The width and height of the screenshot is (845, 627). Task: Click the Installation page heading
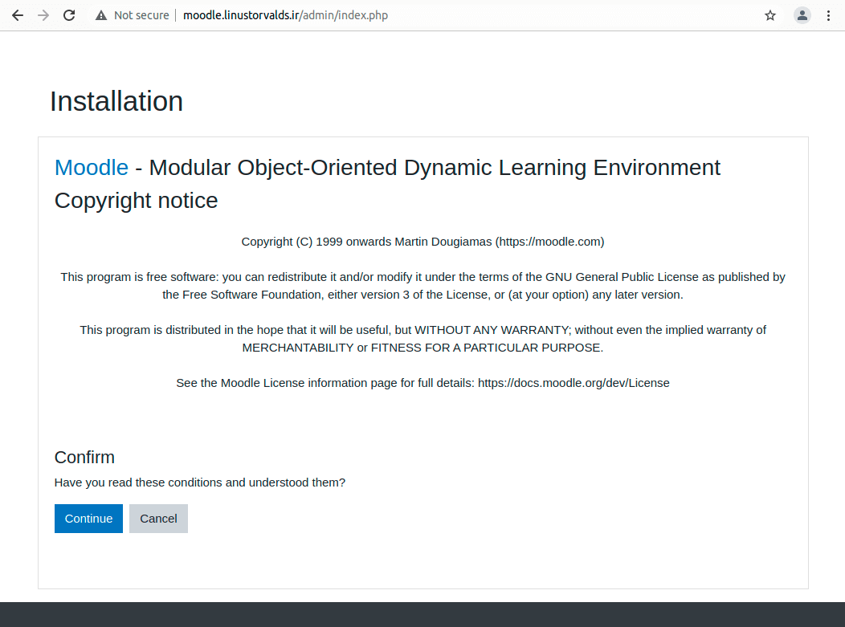click(116, 101)
